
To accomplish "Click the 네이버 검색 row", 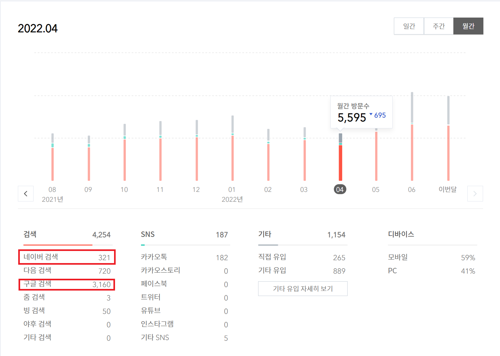I will [x=67, y=257].
